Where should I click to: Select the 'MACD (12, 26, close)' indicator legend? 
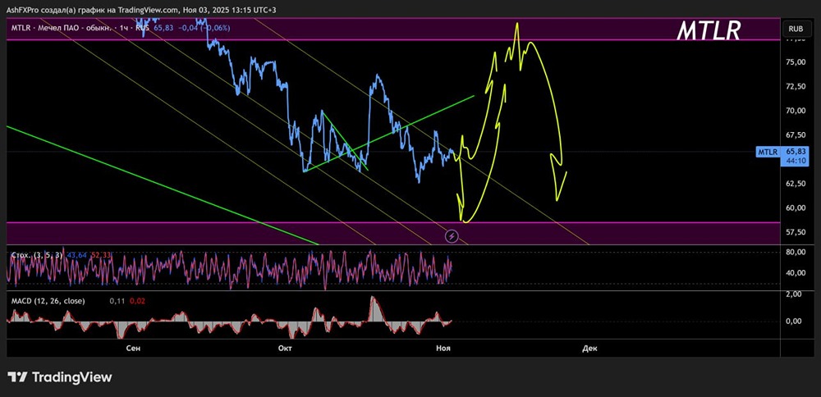click(48, 301)
